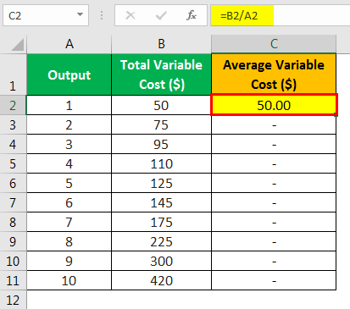Click the Total Variable Cost ($) header cell

(x=161, y=74)
